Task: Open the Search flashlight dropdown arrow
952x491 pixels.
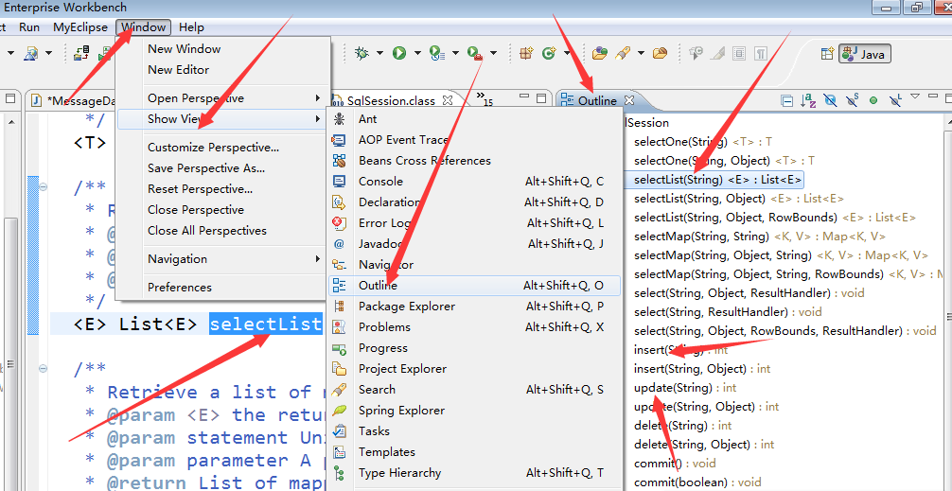Action: point(642,53)
